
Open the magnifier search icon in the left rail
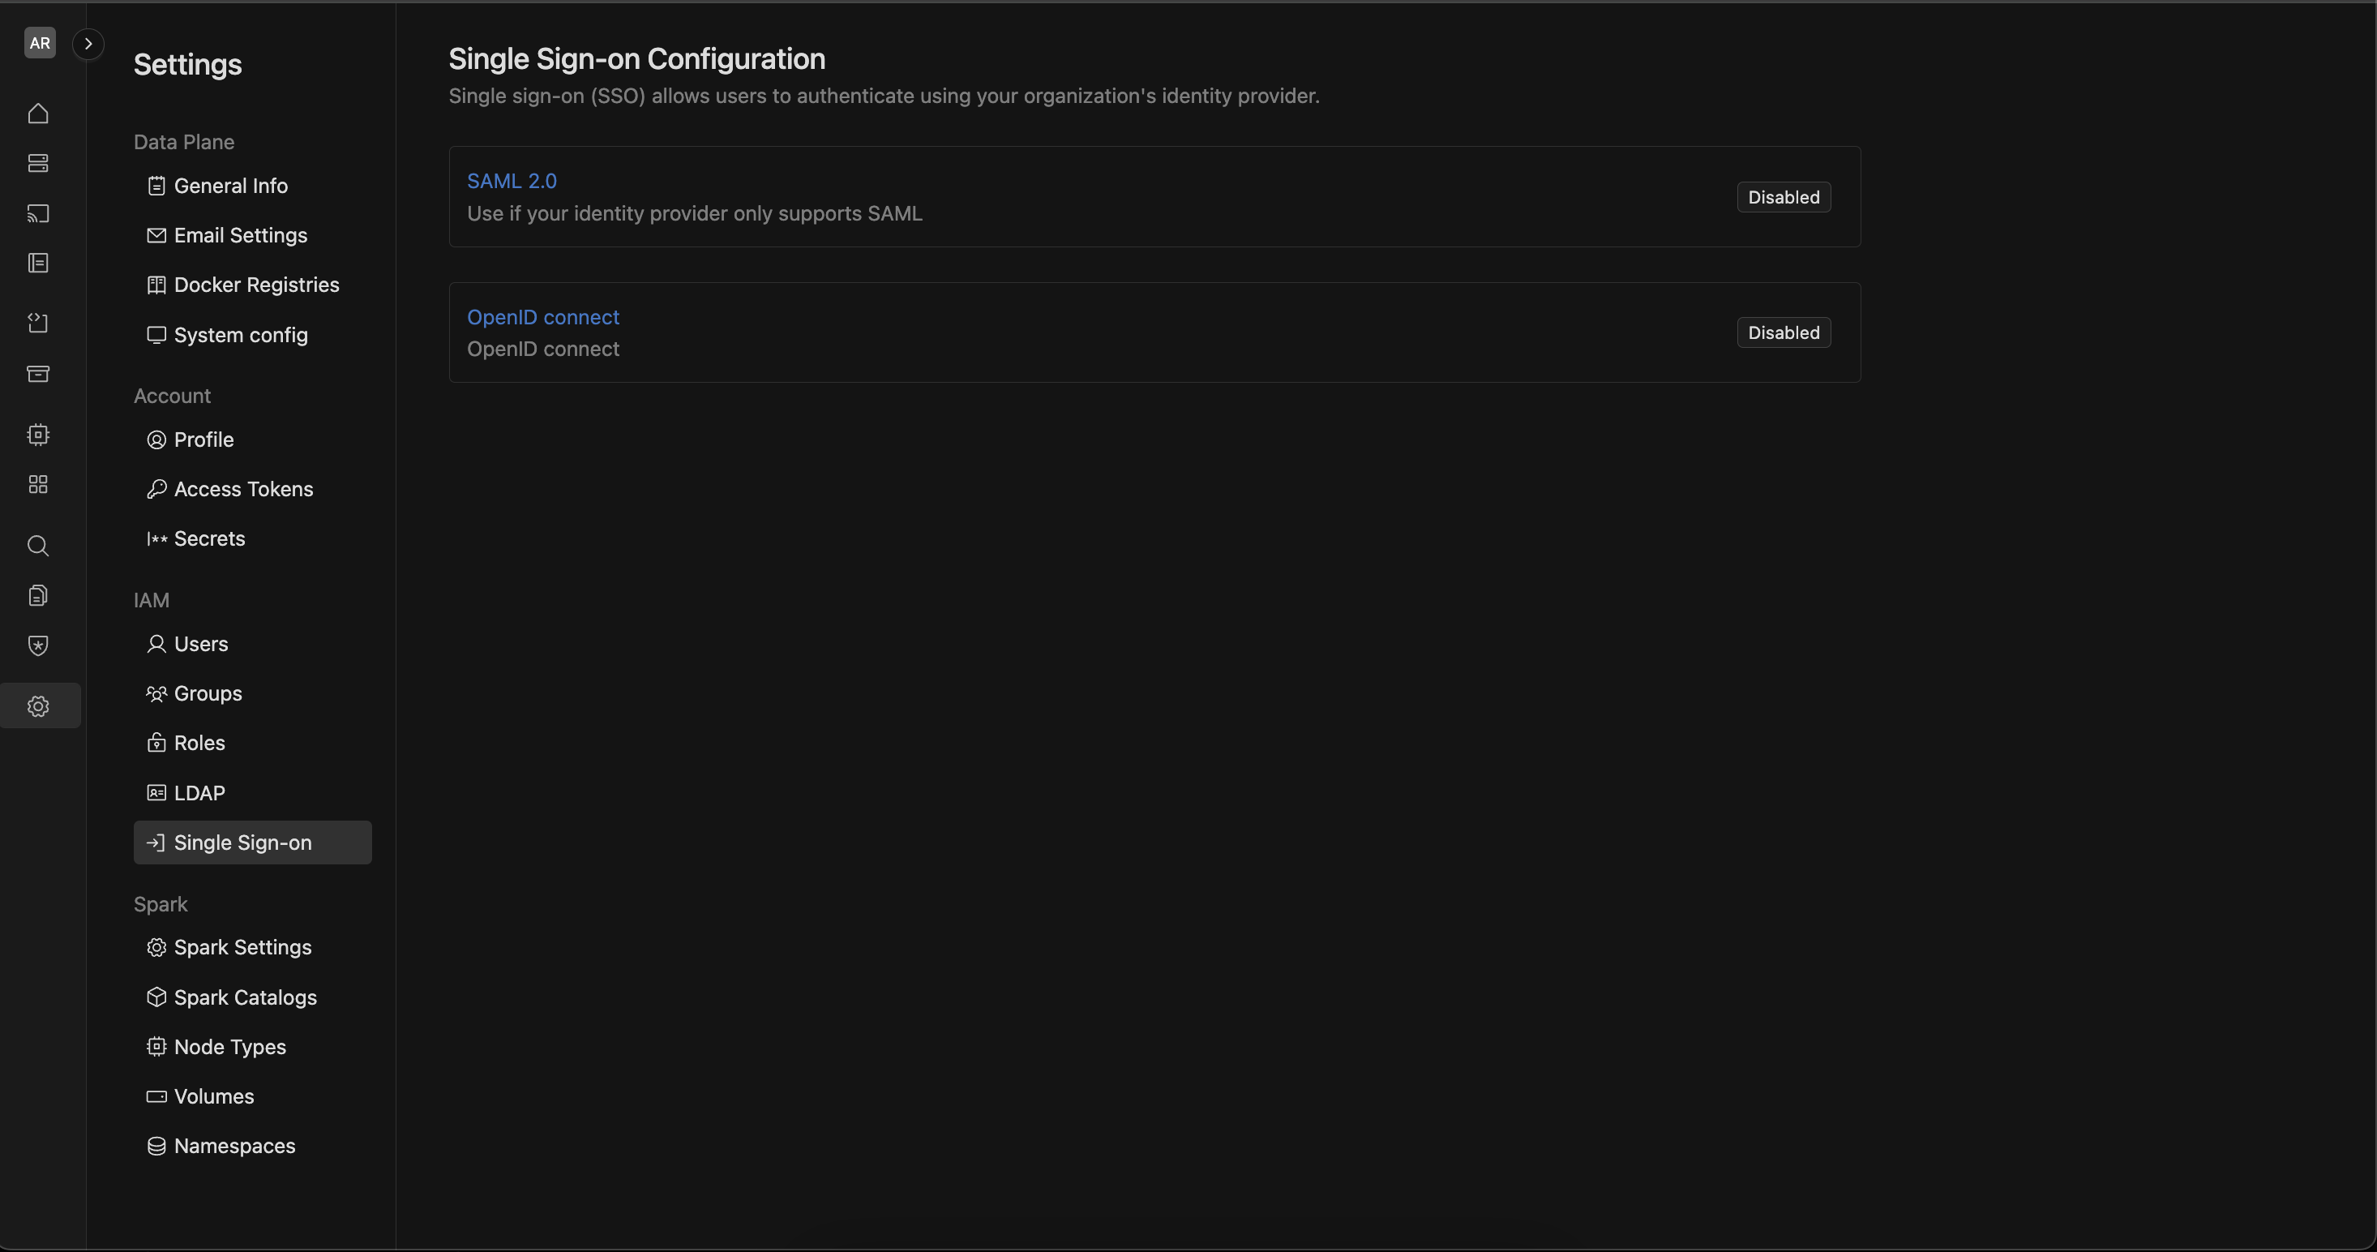[x=38, y=545]
